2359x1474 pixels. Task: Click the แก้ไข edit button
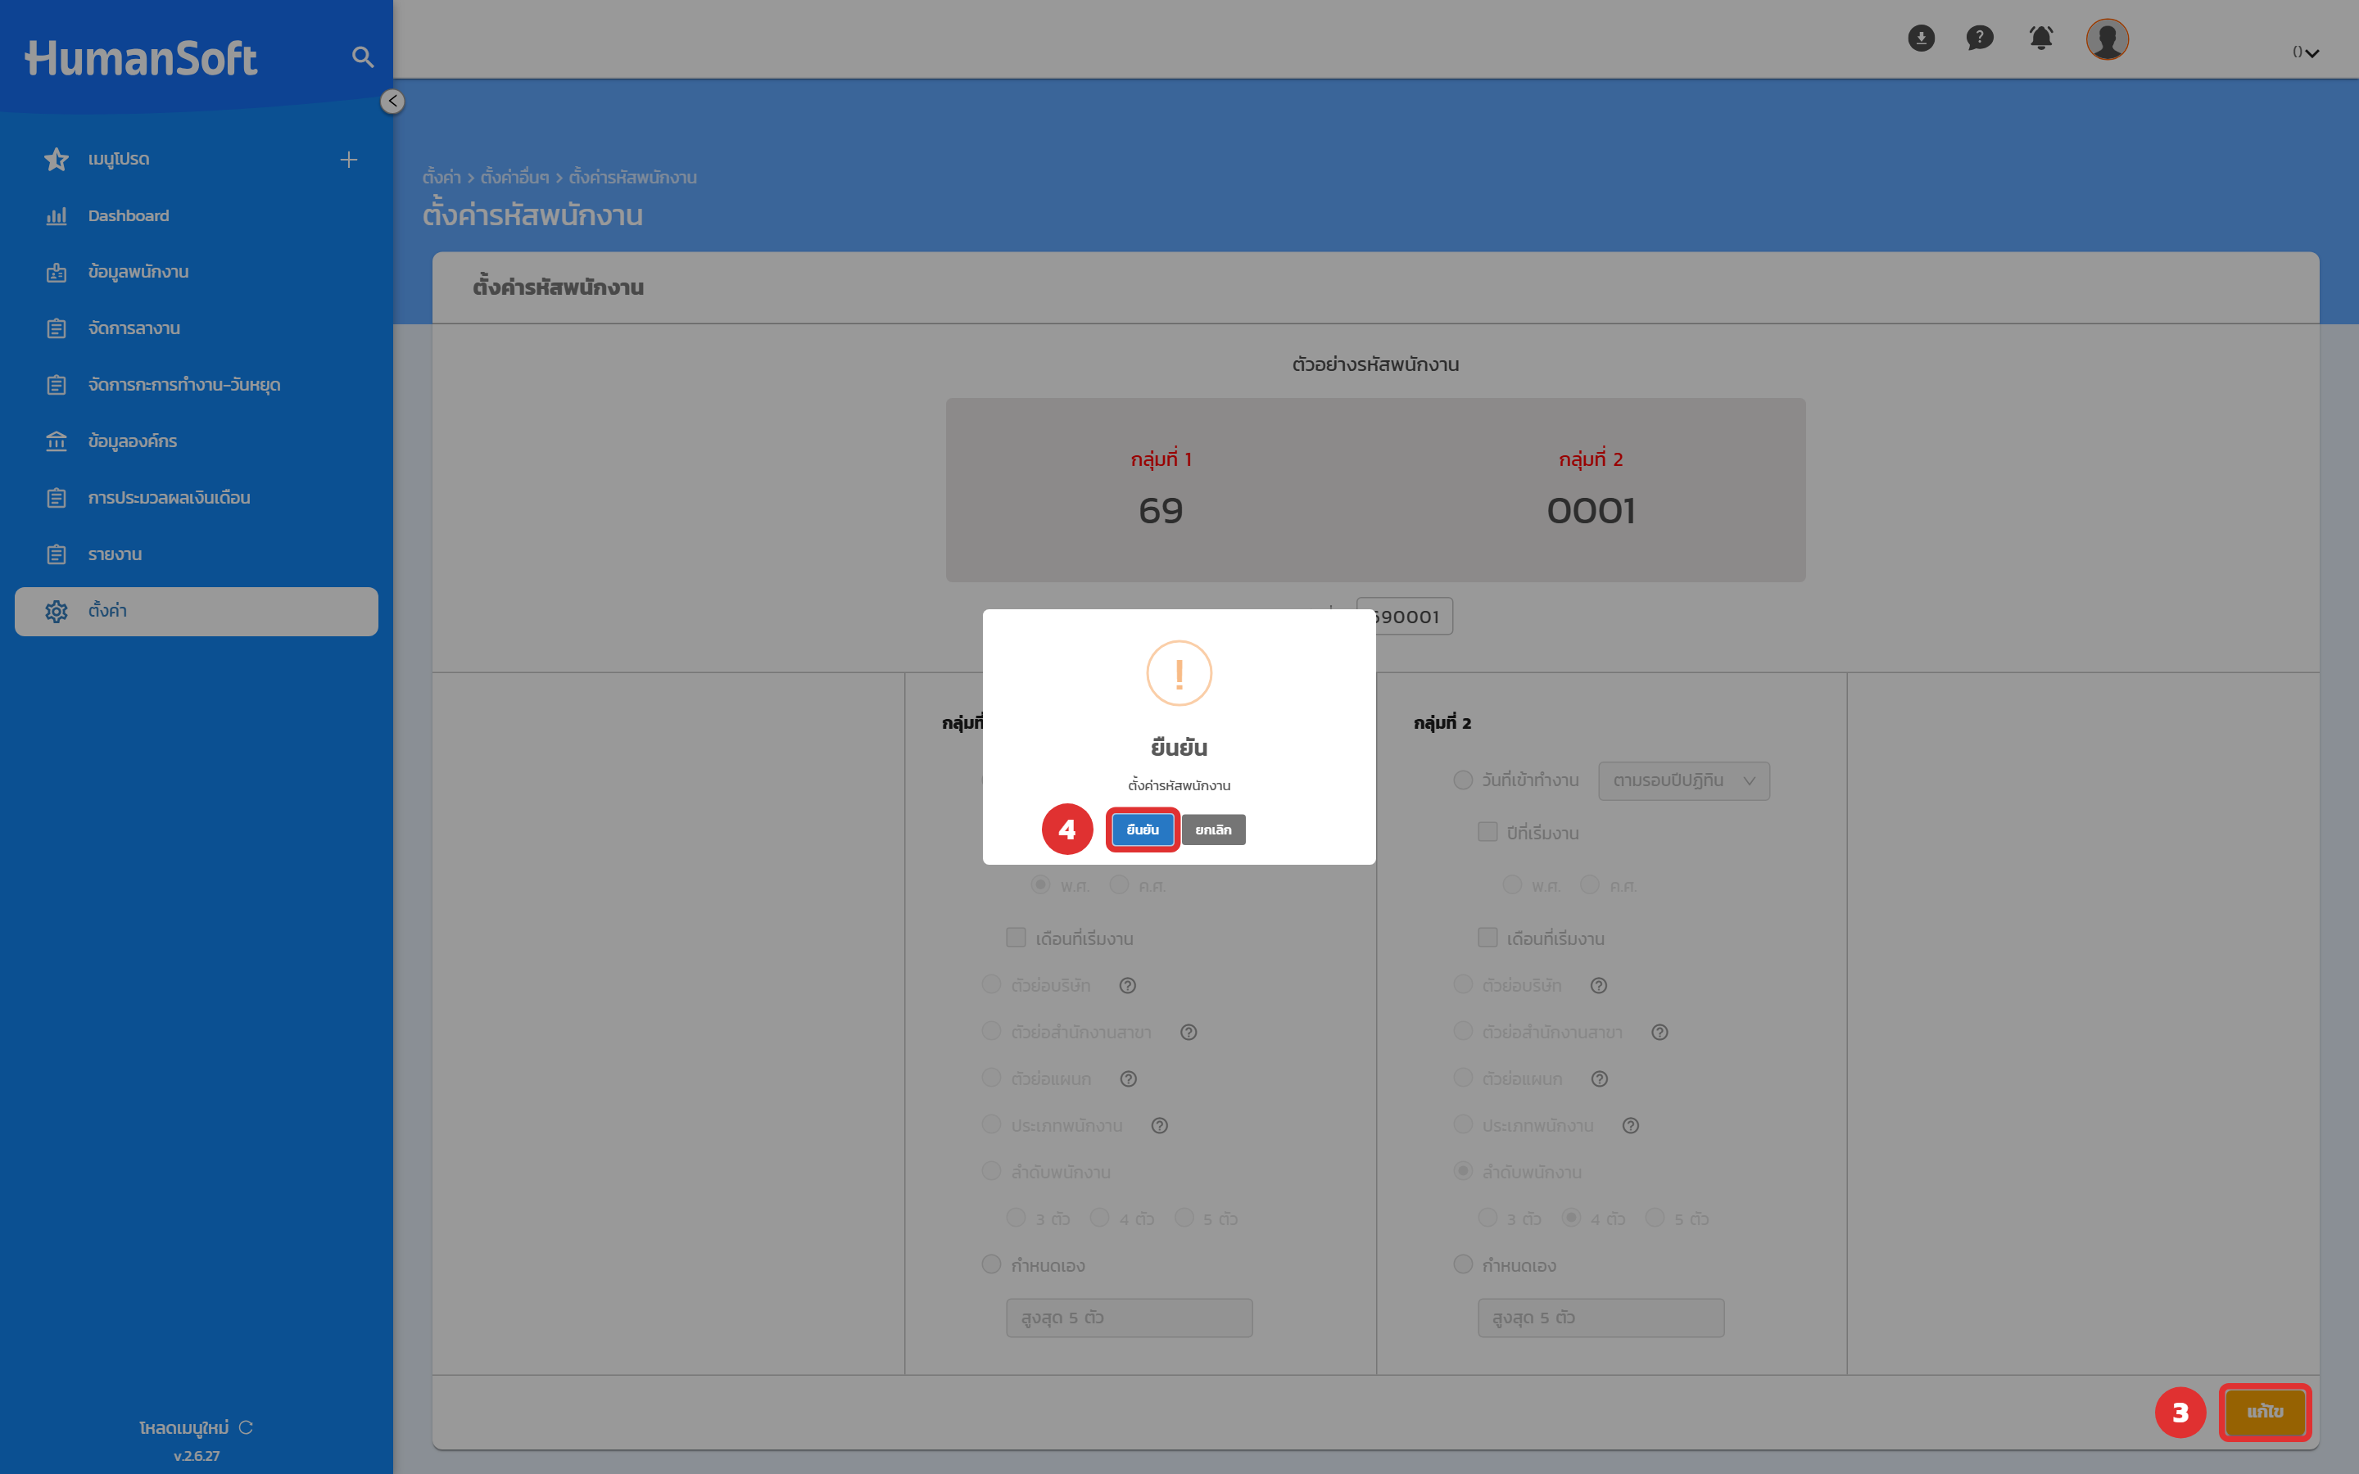[2266, 1412]
